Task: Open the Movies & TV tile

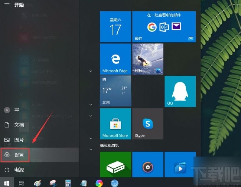Action: pyautogui.click(x=180, y=164)
